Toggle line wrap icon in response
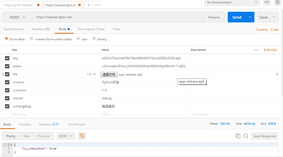Viewport: 283px width, 157px height. coord(82,136)
